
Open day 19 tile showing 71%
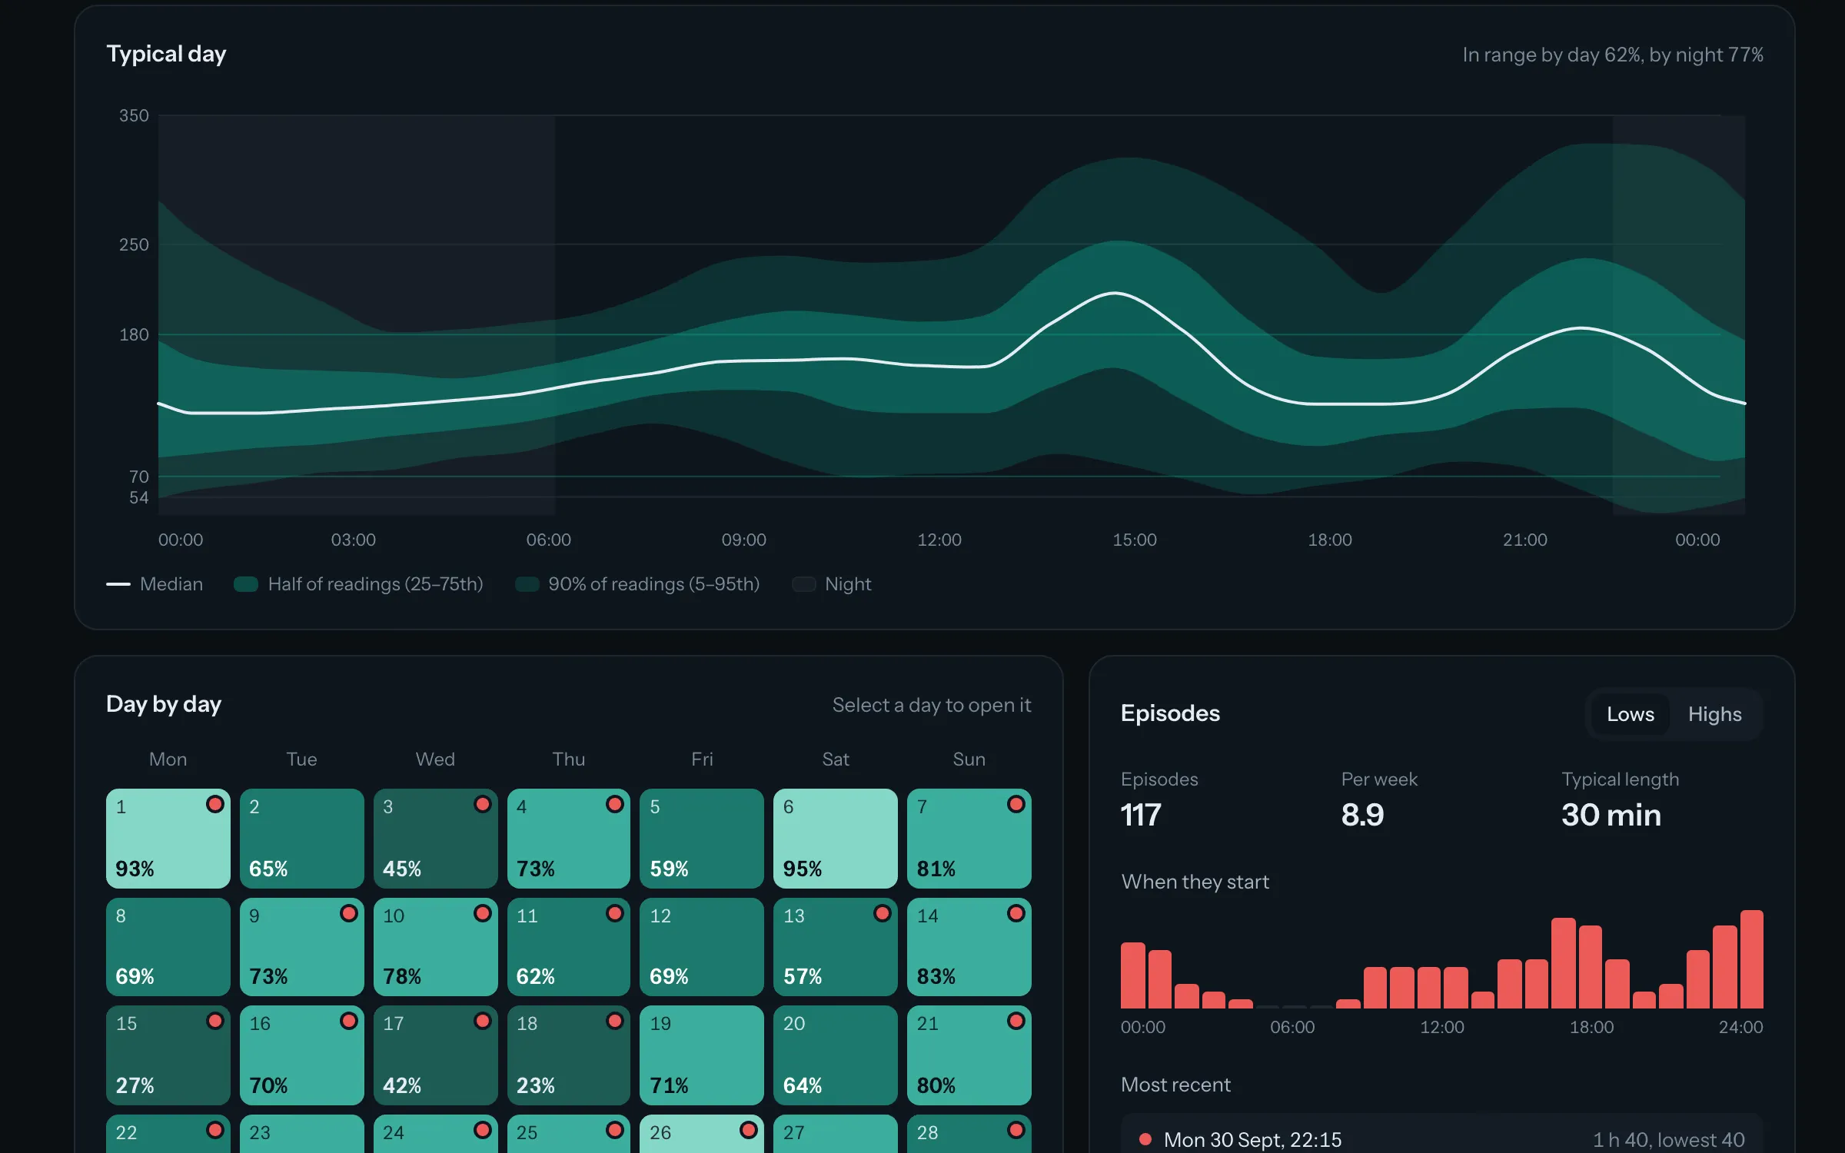[x=702, y=1055]
